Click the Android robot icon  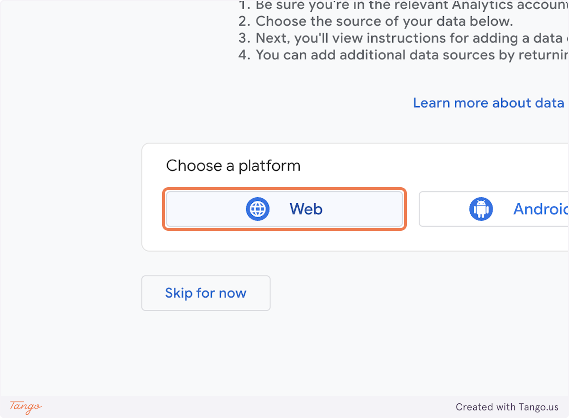(x=481, y=209)
